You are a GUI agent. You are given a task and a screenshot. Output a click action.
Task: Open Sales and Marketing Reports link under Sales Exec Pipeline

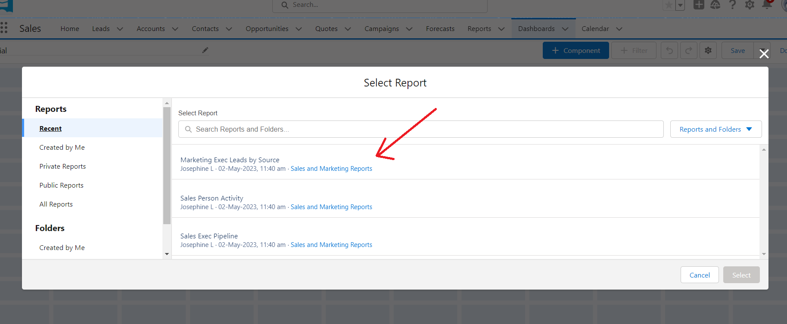pos(331,245)
